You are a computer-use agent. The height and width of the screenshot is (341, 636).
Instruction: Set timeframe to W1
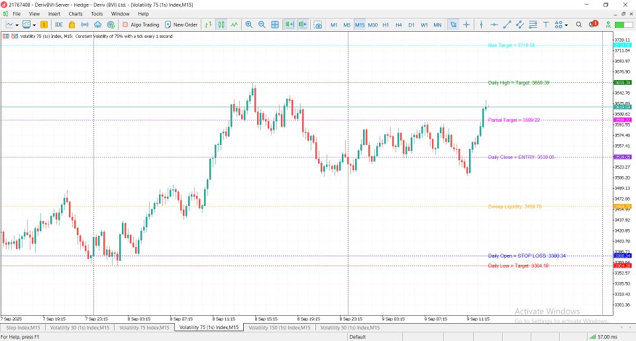tap(424, 24)
